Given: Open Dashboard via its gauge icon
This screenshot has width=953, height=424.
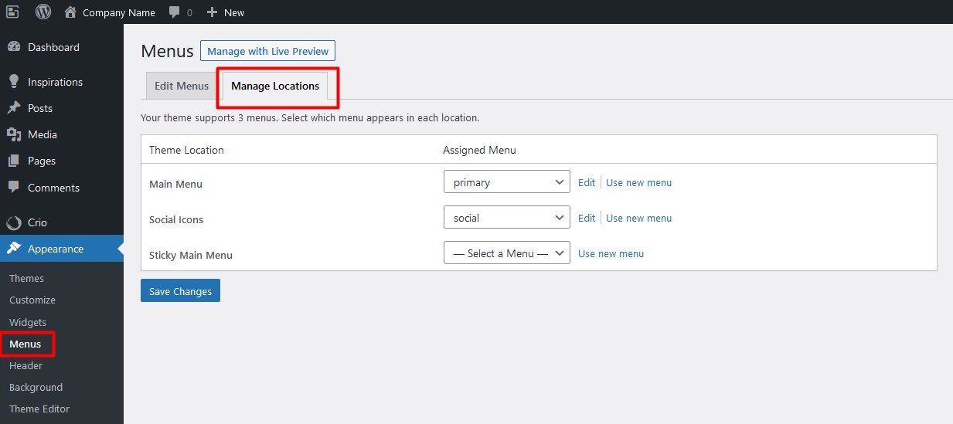Looking at the screenshot, I should pyautogui.click(x=14, y=47).
